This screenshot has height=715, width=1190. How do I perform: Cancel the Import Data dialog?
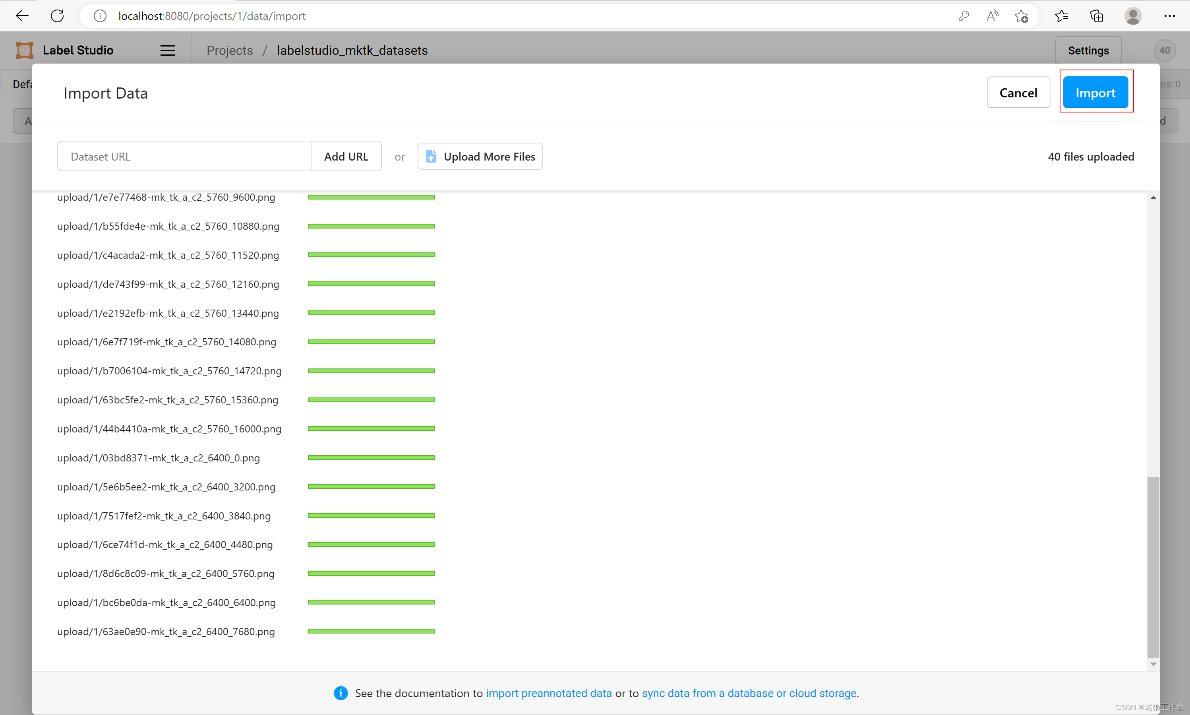pos(1018,93)
